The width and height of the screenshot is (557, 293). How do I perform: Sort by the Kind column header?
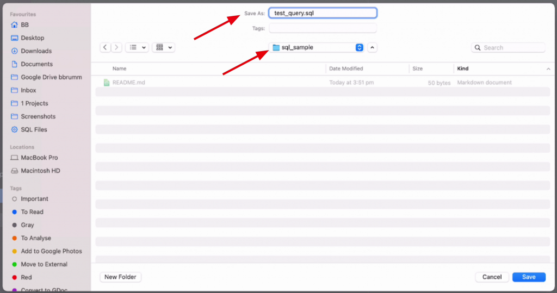[463, 69]
